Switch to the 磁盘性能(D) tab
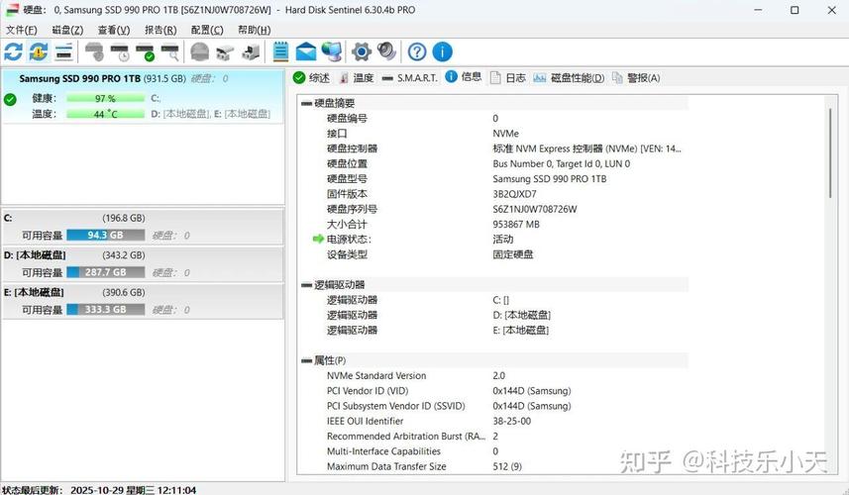 (569, 78)
